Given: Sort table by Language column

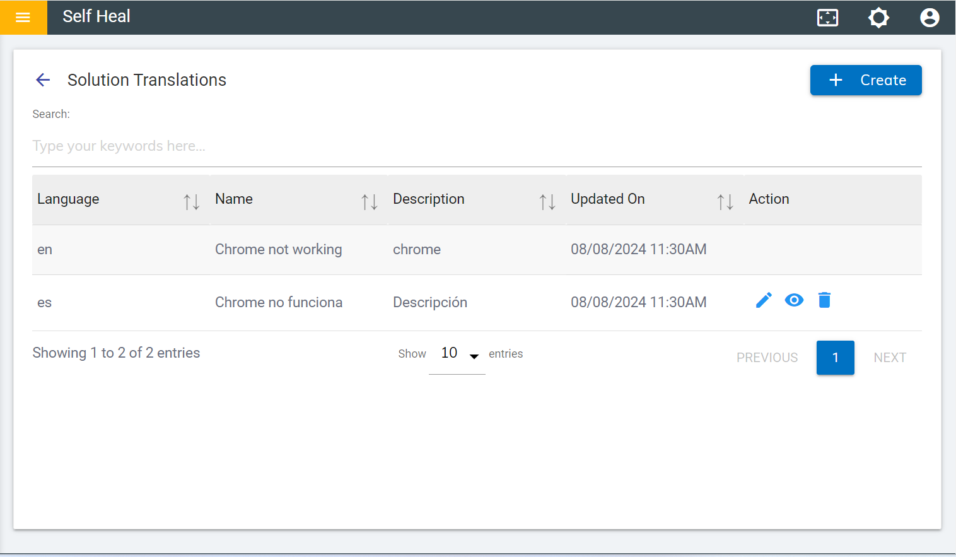Looking at the screenshot, I should (191, 201).
